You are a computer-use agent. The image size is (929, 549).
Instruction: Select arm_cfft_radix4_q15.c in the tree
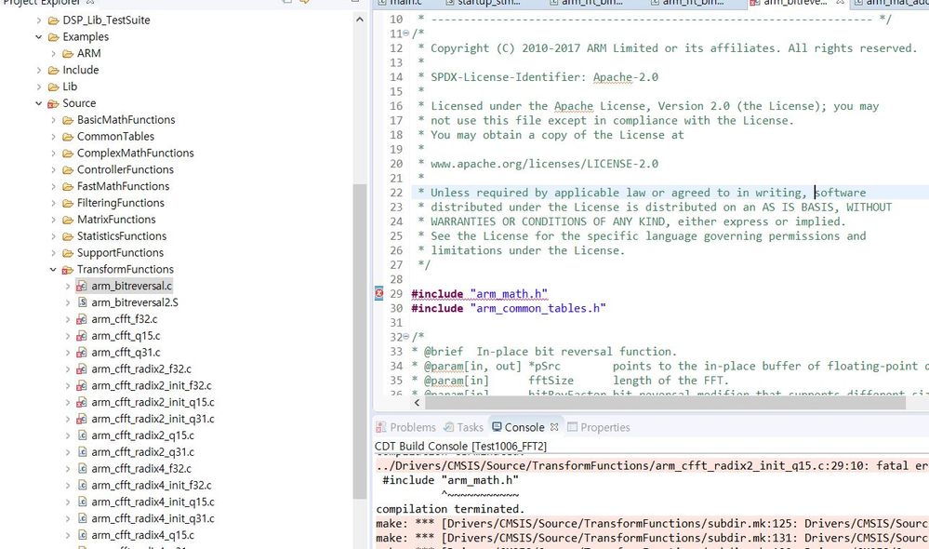point(143,535)
